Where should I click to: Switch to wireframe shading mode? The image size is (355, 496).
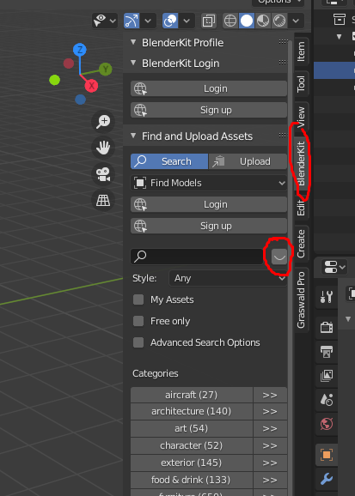click(x=230, y=21)
